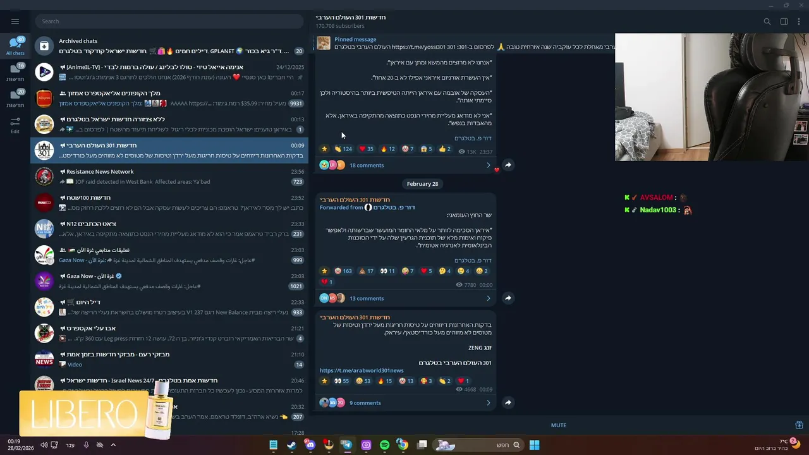Open Google Chrome from the taskbar
This screenshot has height=455, width=809.
[403, 445]
